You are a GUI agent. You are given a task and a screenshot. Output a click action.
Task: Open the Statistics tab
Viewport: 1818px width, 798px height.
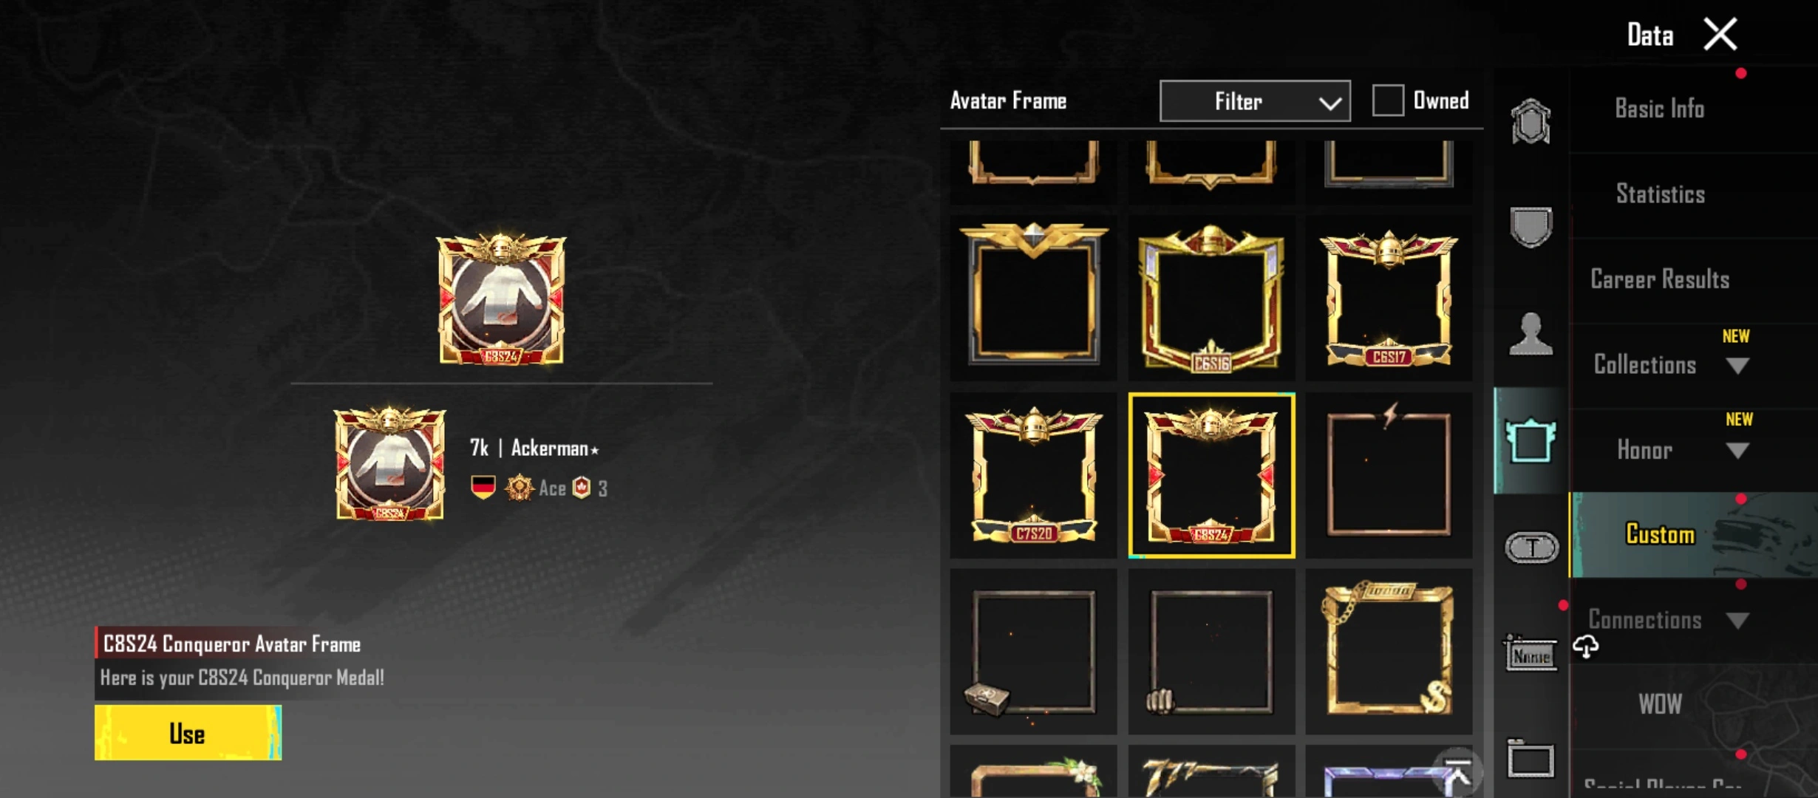1661,194
